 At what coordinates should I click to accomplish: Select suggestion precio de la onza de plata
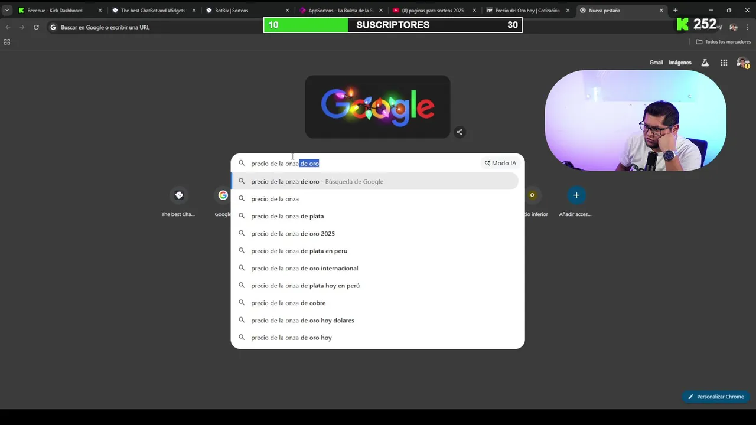[x=374, y=216]
